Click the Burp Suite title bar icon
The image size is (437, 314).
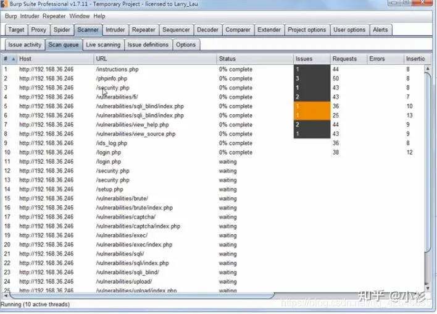(4, 4)
